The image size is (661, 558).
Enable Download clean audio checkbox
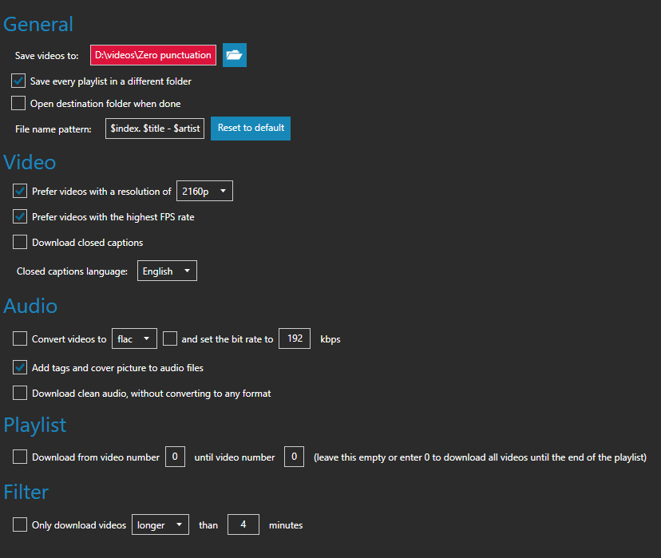click(x=20, y=393)
